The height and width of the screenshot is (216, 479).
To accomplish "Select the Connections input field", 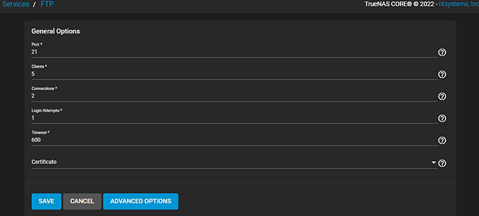I will click(x=234, y=96).
